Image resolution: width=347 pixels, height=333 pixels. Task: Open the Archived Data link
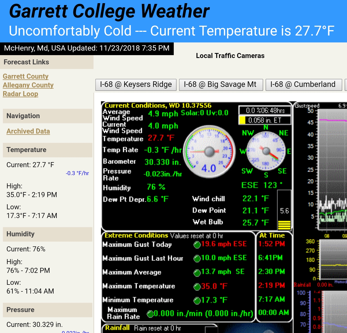pyautogui.click(x=28, y=131)
